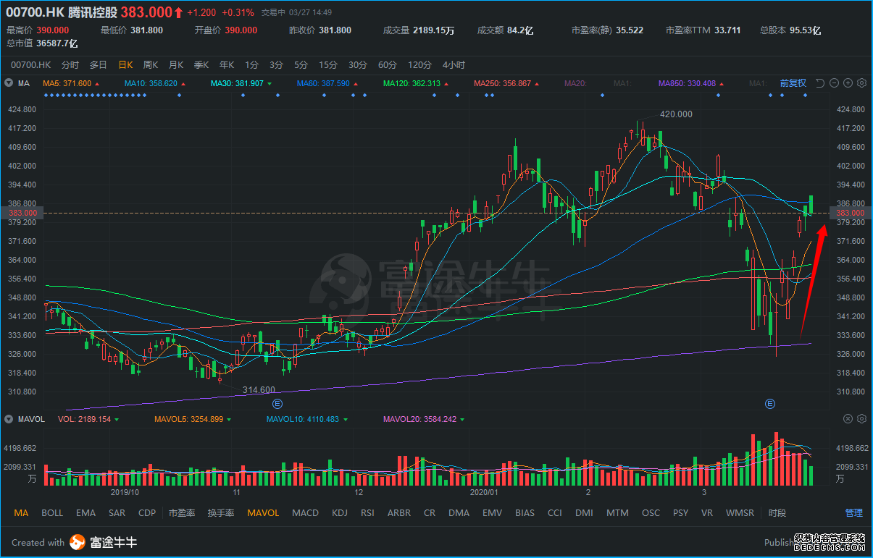Viewport: 873px width, 558px height.
Task: Open the MA120 value dropdown arrow
Action: 446,84
